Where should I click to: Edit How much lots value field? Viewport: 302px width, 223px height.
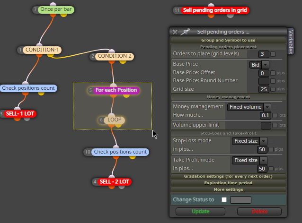pyautogui.click(x=266, y=115)
